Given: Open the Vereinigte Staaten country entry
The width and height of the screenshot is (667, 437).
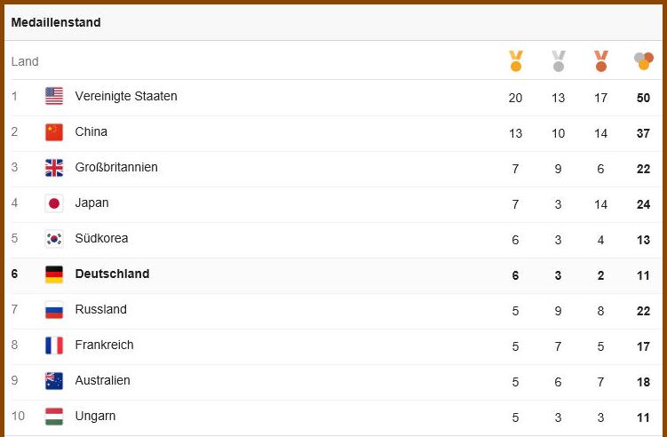Looking at the screenshot, I should pos(126,96).
